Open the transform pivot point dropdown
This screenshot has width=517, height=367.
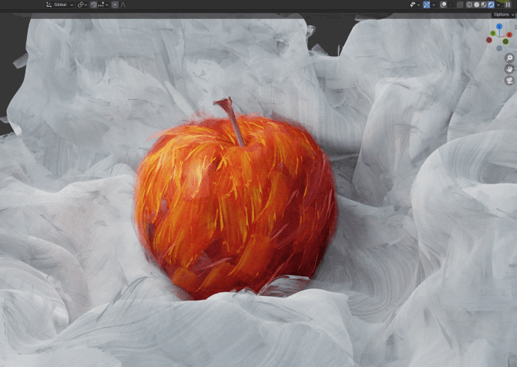point(82,4)
